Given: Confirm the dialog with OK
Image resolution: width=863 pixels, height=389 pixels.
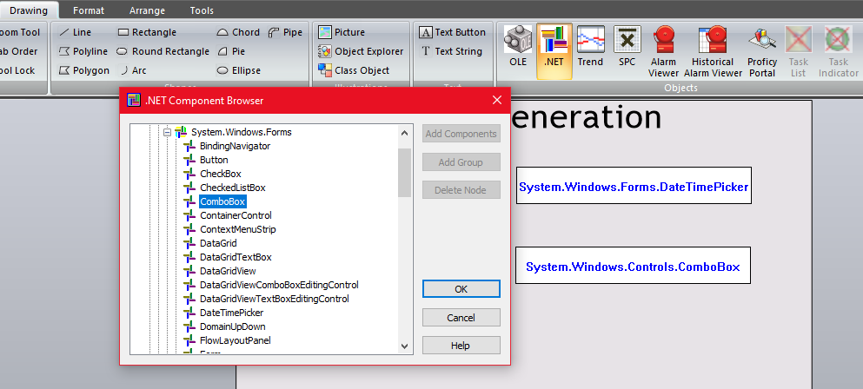Looking at the screenshot, I should (x=461, y=289).
